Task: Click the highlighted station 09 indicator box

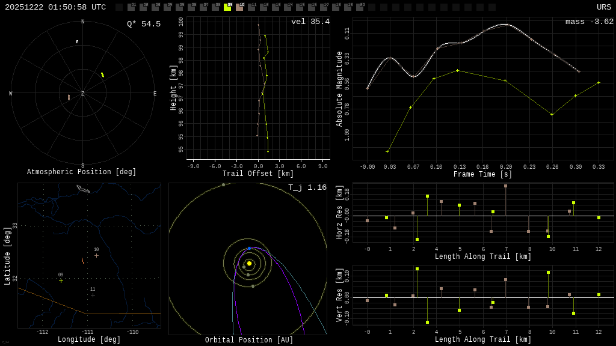Action: pos(227,7)
